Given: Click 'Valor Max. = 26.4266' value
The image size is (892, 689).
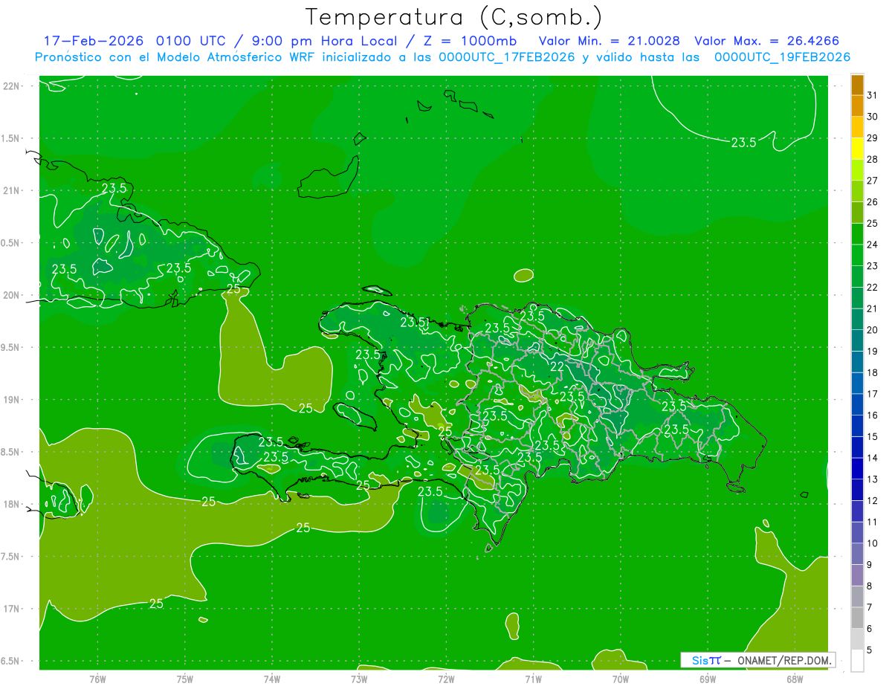Looking at the screenshot, I should (x=767, y=41).
